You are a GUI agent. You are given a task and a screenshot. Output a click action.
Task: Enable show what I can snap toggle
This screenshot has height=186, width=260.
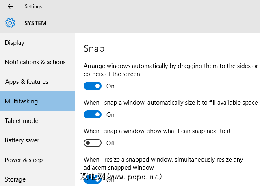[x=93, y=143]
